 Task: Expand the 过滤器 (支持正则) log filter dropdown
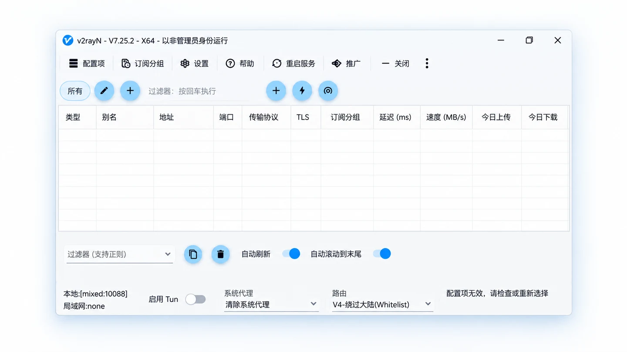click(119, 254)
